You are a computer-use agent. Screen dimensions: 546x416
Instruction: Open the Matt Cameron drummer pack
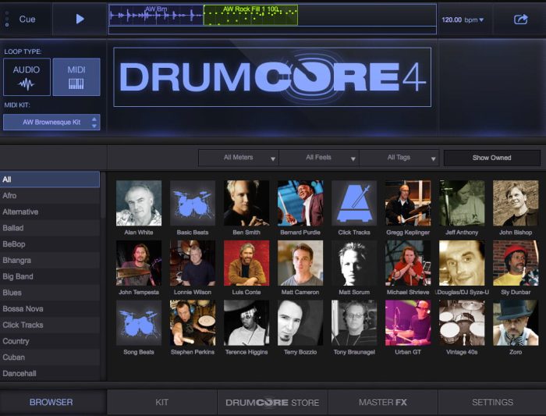[300, 263]
